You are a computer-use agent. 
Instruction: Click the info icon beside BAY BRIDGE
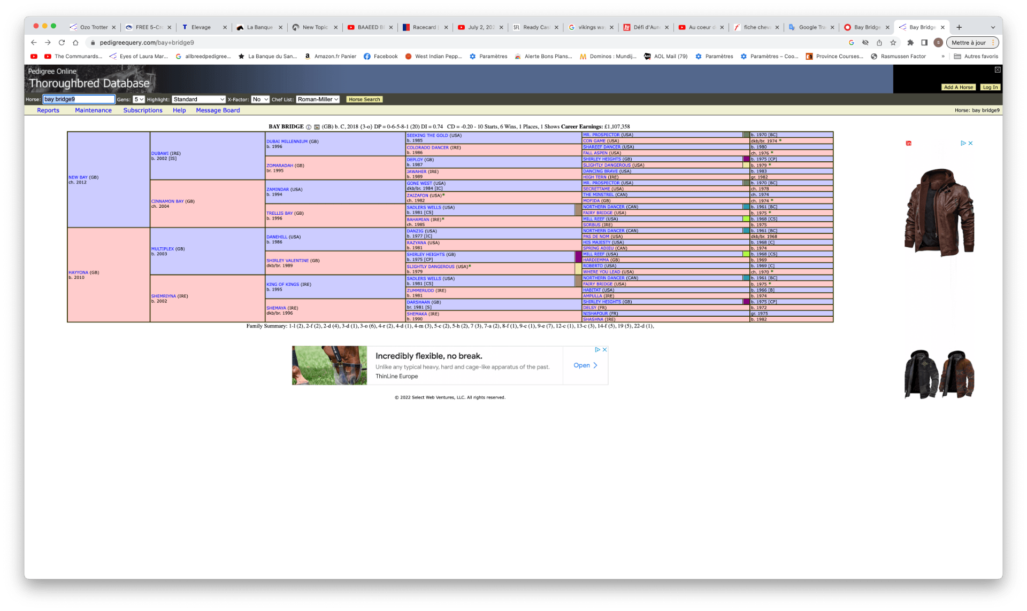tap(309, 127)
